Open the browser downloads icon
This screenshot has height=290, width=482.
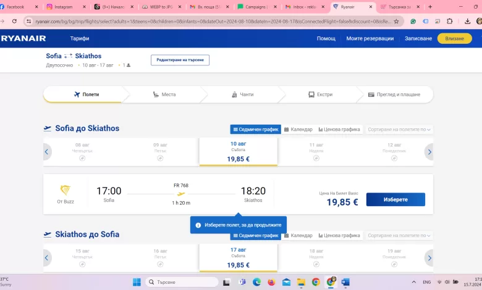coord(467,21)
